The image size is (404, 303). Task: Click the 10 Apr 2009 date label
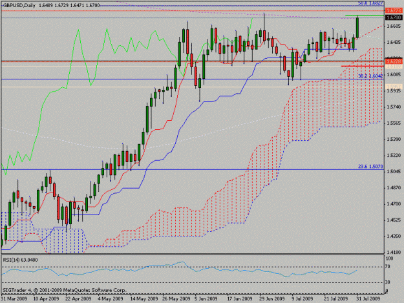46,299
